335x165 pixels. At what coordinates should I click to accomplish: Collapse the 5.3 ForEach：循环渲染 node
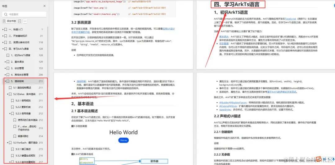(8, 143)
